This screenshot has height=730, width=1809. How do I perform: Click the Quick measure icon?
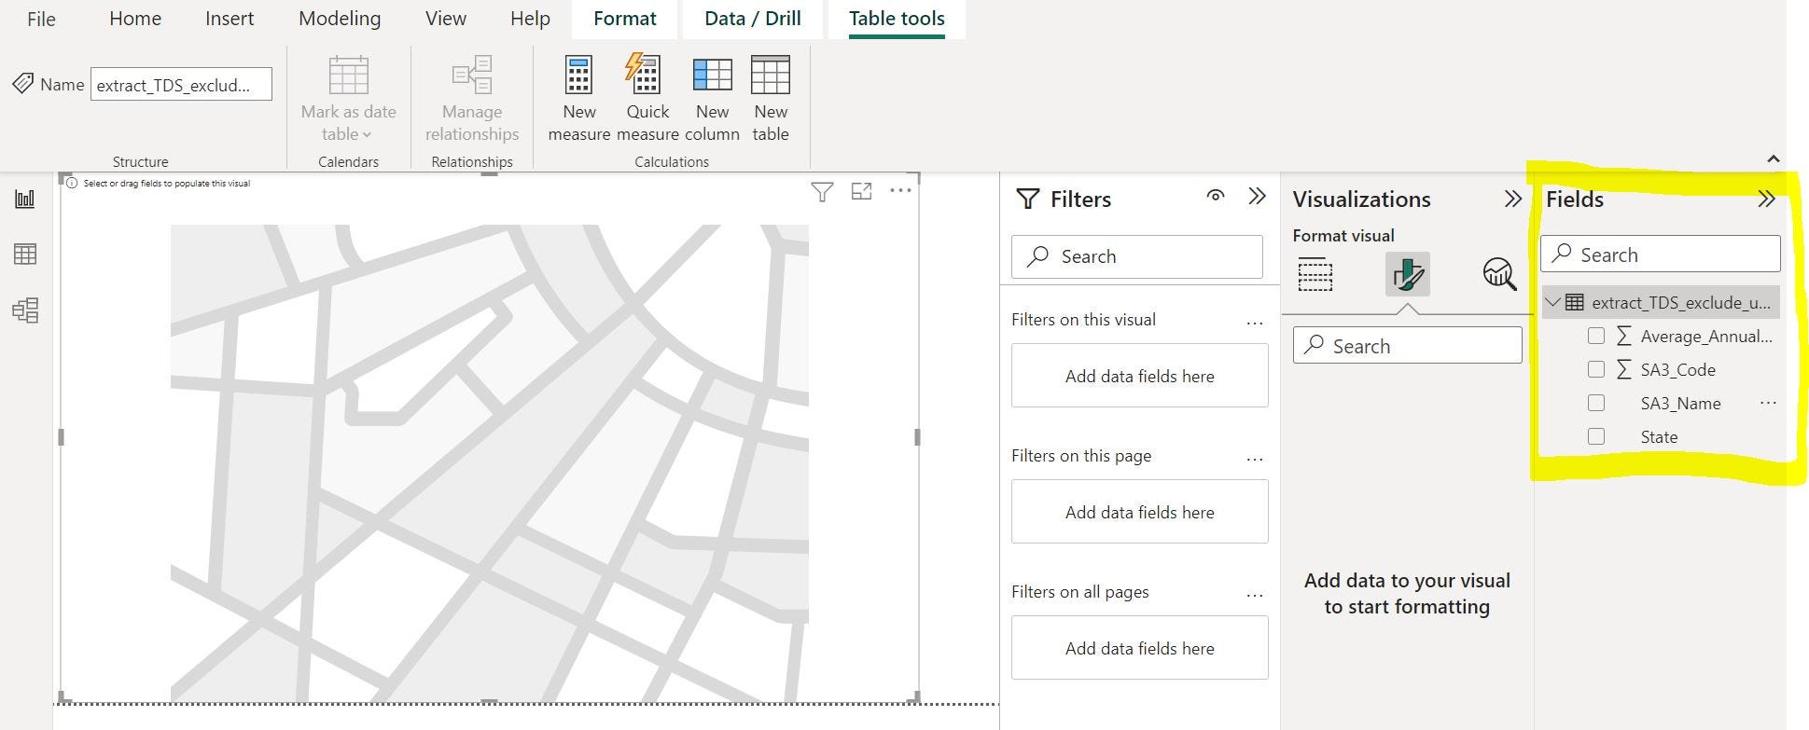pos(646,75)
